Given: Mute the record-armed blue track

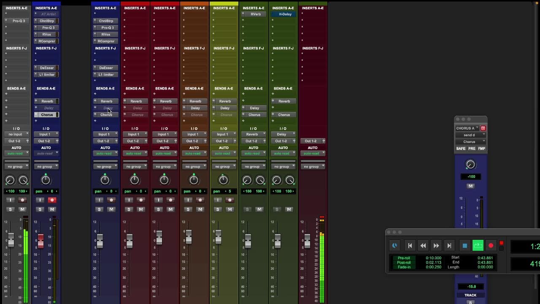Looking at the screenshot, I should click(x=52, y=209).
